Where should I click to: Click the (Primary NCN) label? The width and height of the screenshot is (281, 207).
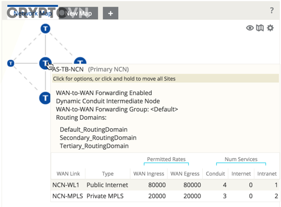pyautogui.click(x=108, y=69)
